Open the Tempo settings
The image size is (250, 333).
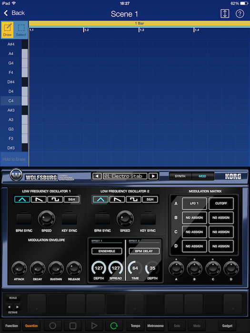tap(135, 326)
